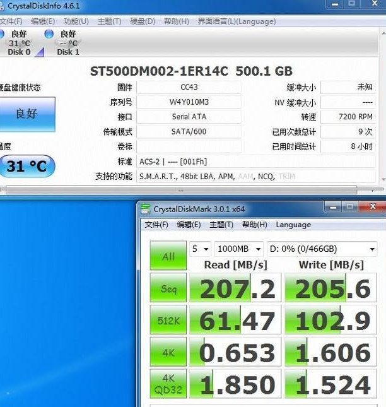
Task: Click the 31 °C temperature badge
Action: click(27, 166)
